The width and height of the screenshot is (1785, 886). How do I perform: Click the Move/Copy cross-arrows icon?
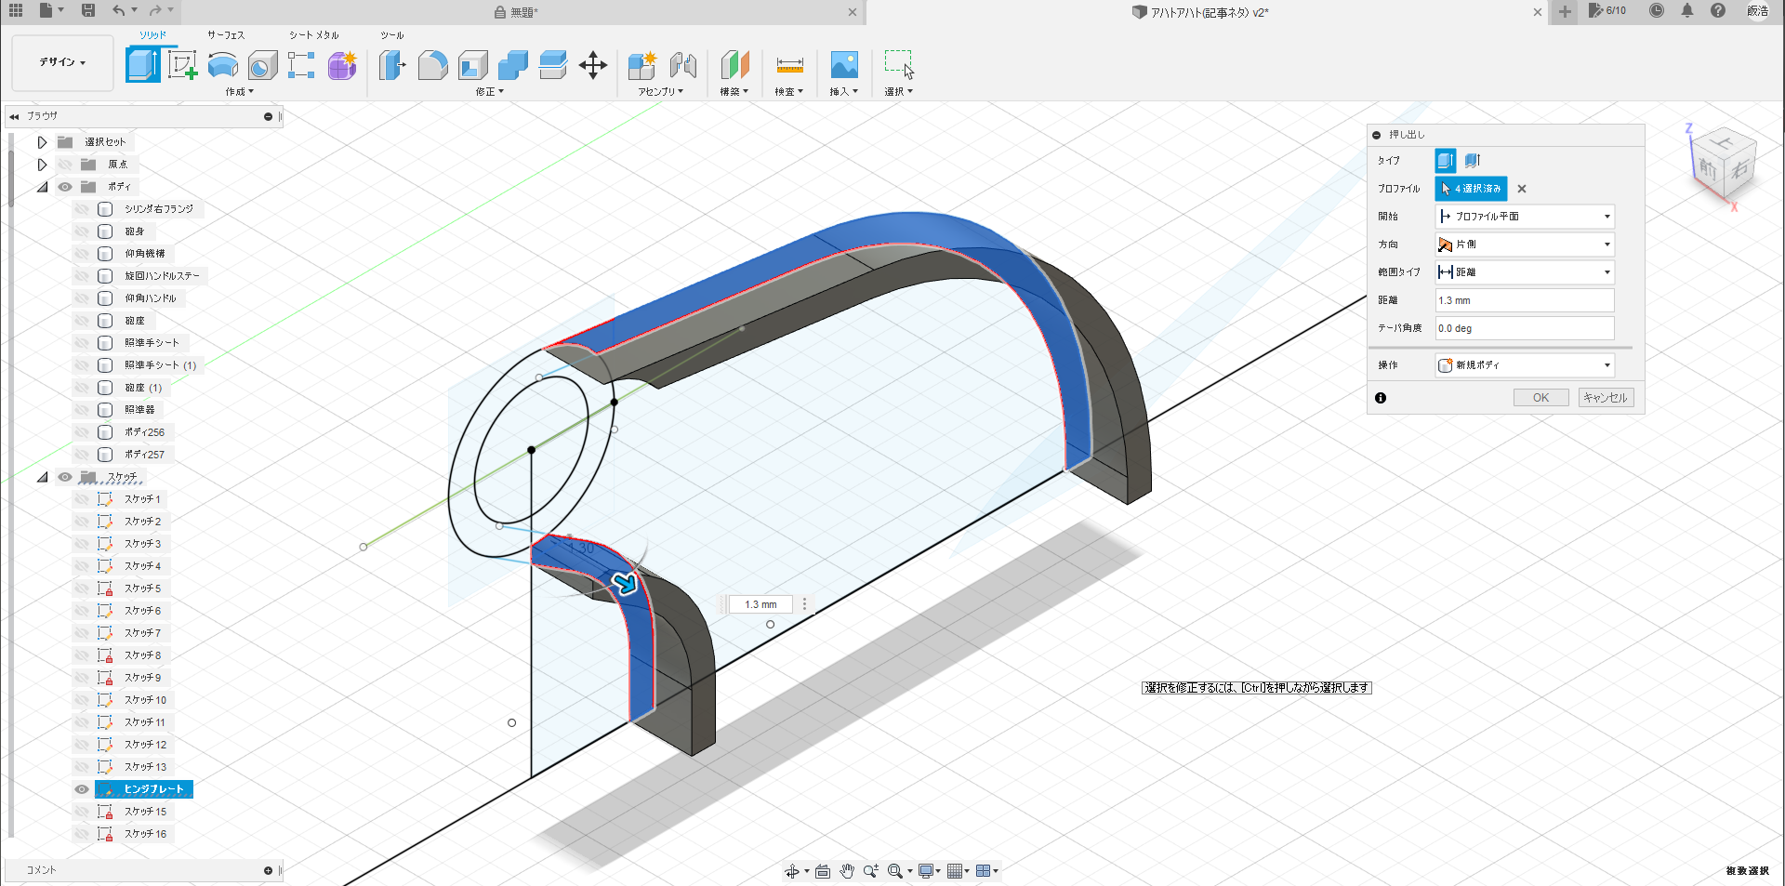click(592, 65)
